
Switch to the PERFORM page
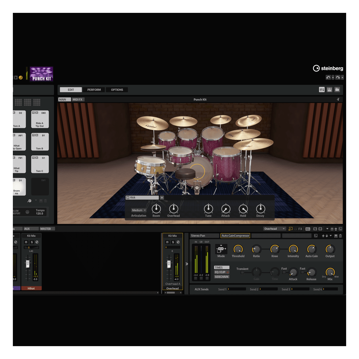94,90
